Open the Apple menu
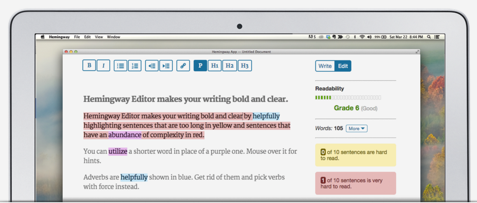This screenshot has width=477, height=203. pos(43,37)
